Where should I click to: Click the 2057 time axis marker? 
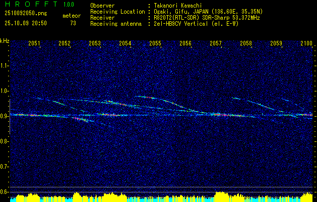pos(216,43)
